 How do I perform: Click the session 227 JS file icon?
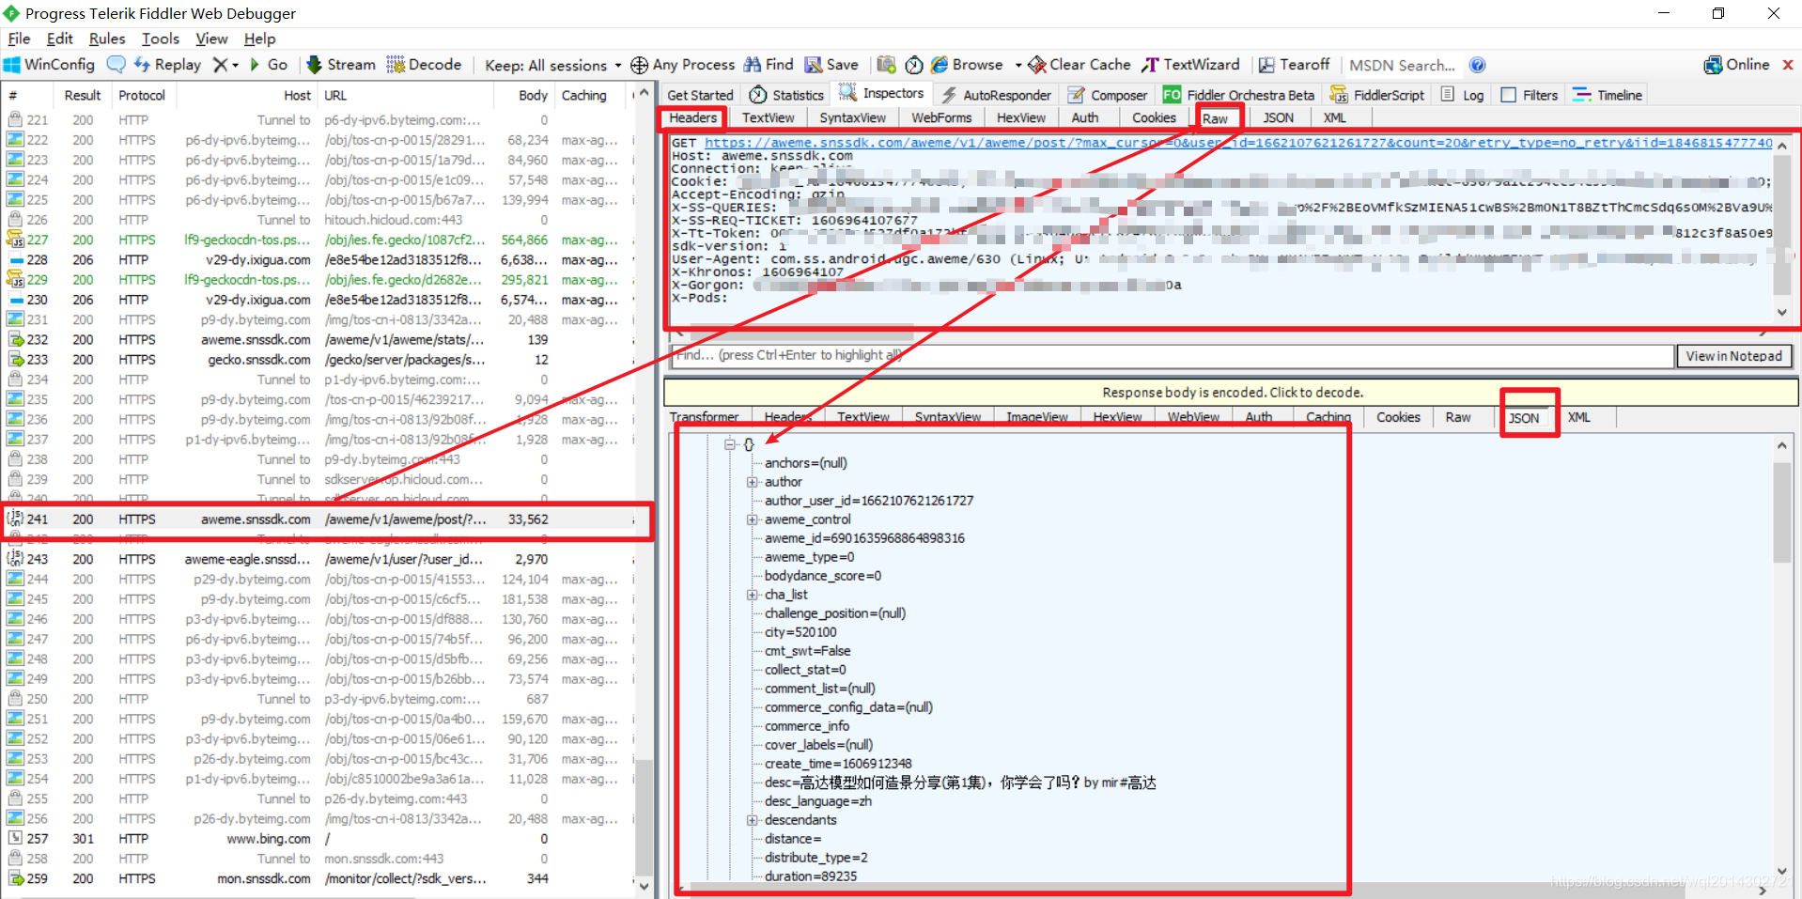click(15, 240)
